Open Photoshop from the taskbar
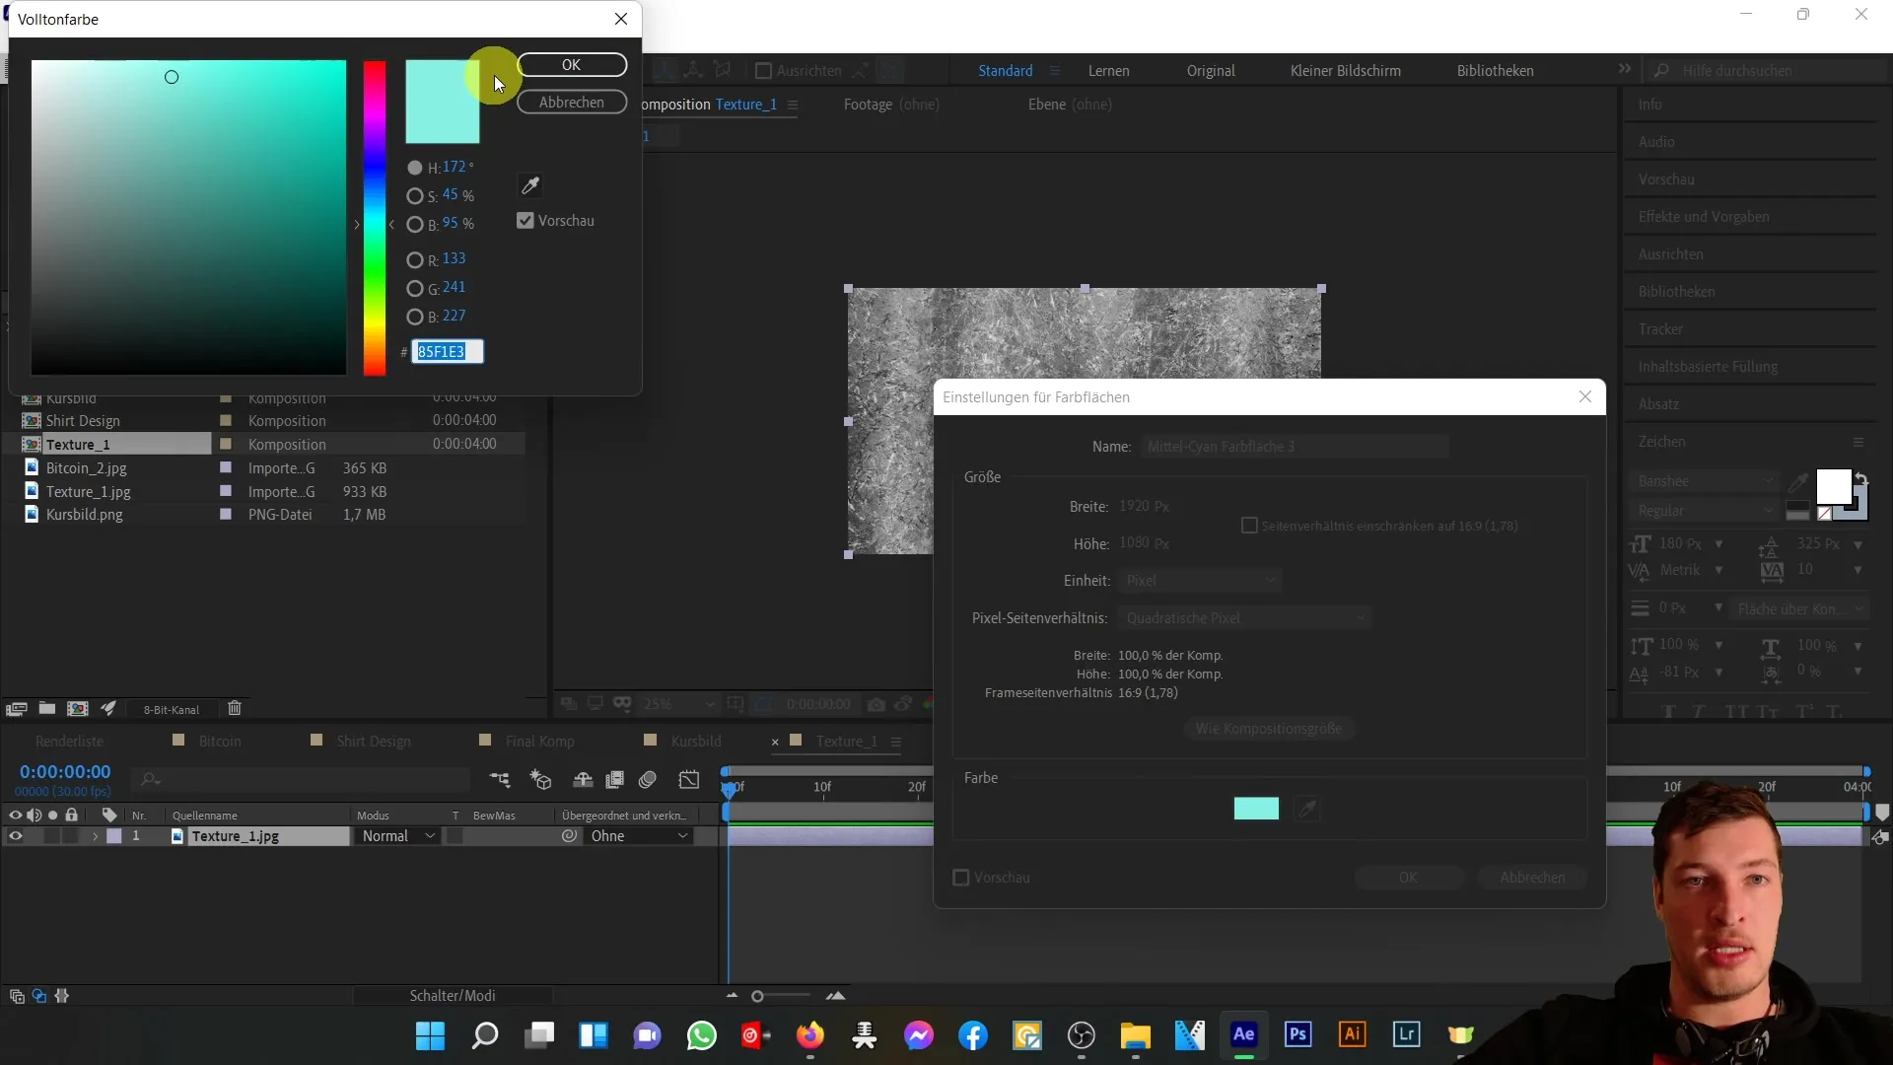1893x1065 pixels. (x=1297, y=1034)
